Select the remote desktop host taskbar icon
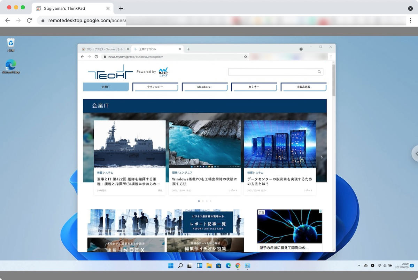This screenshot has height=280, width=418. [247, 266]
